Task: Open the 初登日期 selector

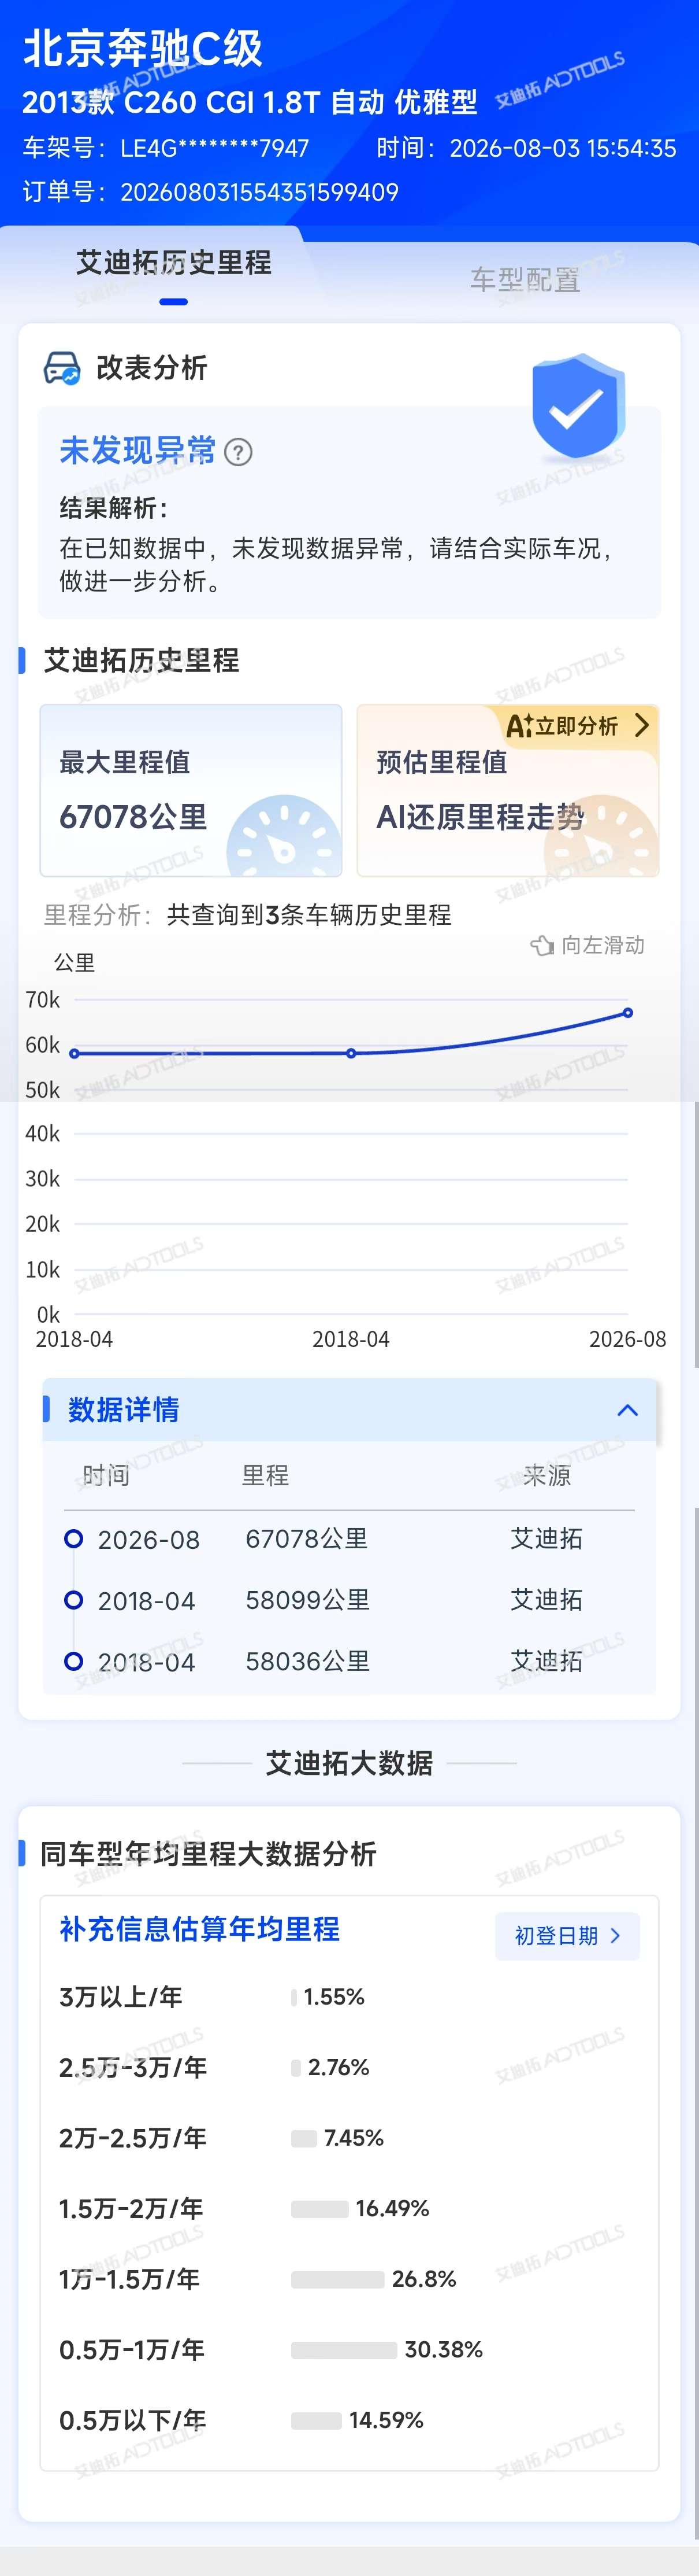Action: (567, 1936)
